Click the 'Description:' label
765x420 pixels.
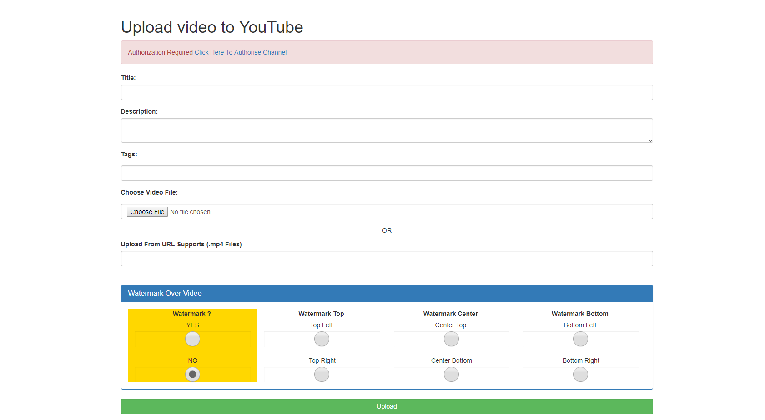point(139,111)
